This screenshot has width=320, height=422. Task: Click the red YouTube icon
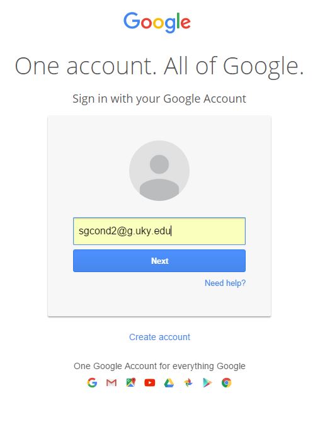pyautogui.click(x=150, y=382)
